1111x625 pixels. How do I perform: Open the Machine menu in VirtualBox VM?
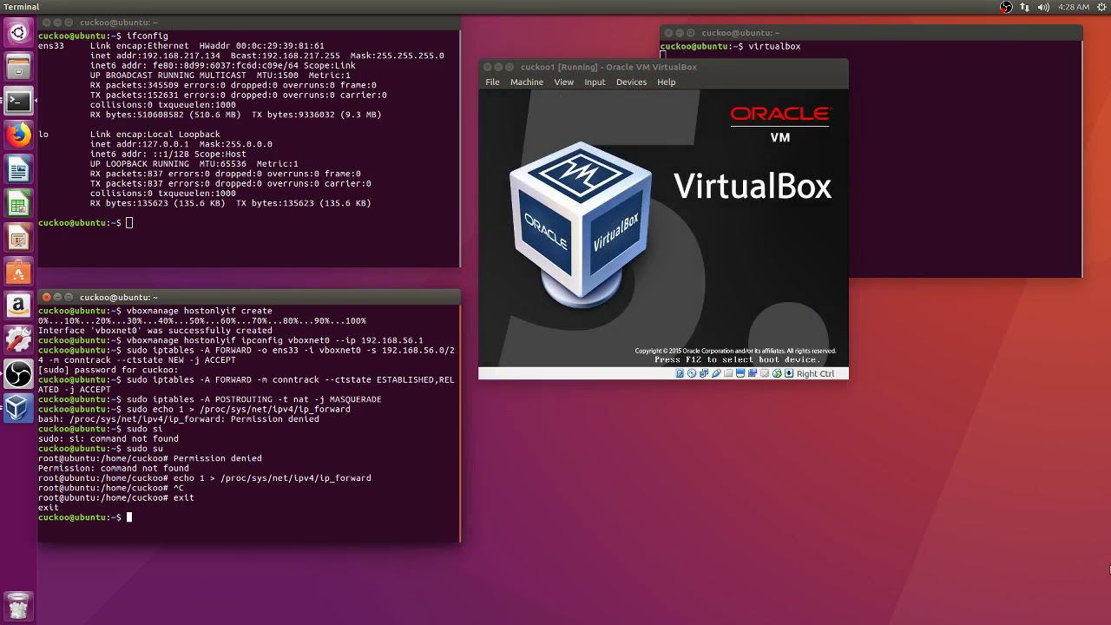pyautogui.click(x=527, y=82)
